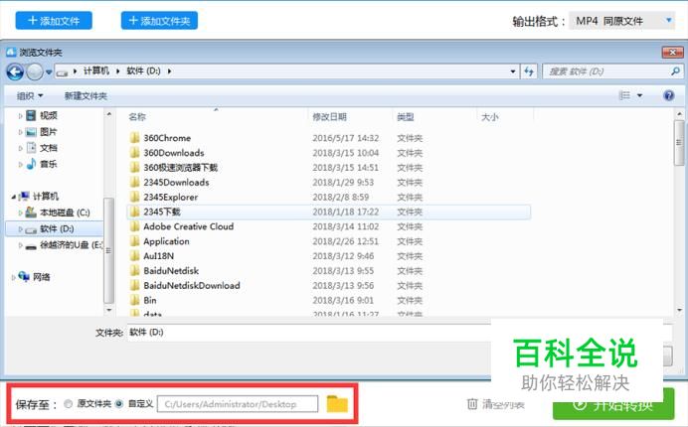
Task: Click the 图片 library icon
Action: [x=31, y=131]
